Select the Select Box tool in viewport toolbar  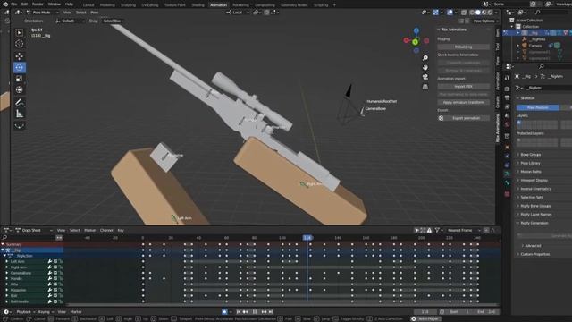tap(20, 32)
